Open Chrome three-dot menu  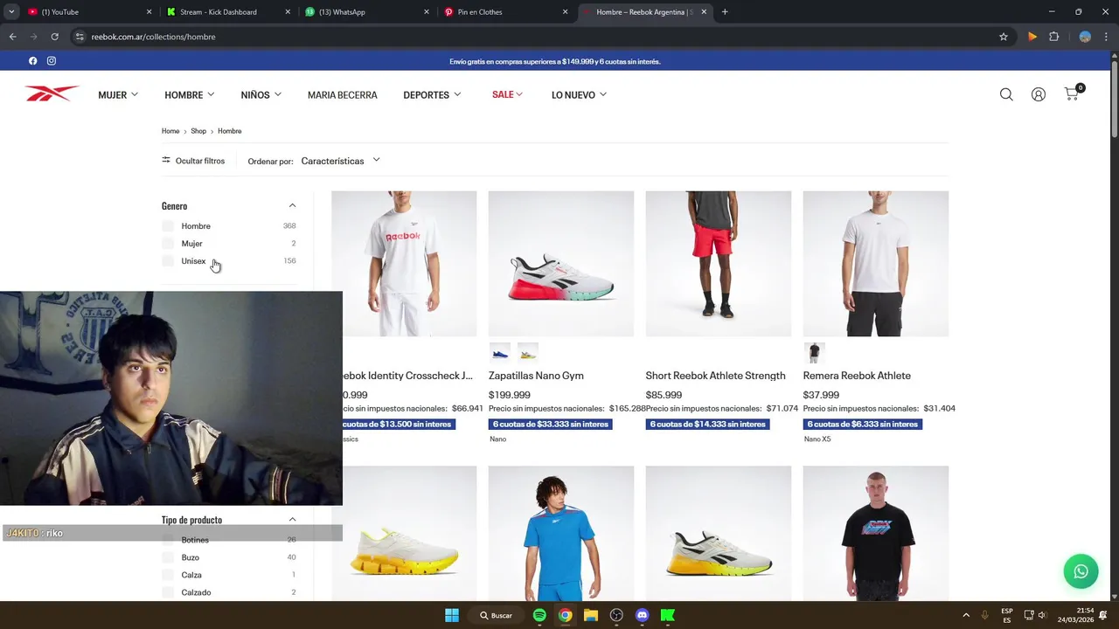(1107, 37)
